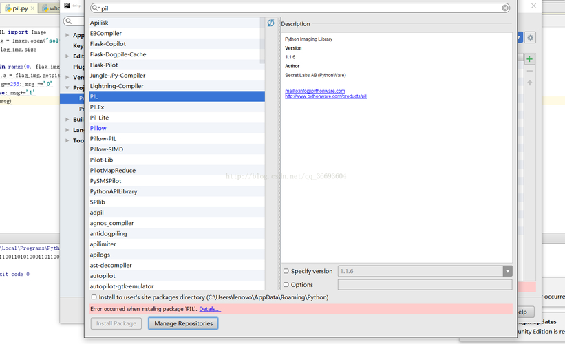Check Install to user's site packages directory

point(94,297)
